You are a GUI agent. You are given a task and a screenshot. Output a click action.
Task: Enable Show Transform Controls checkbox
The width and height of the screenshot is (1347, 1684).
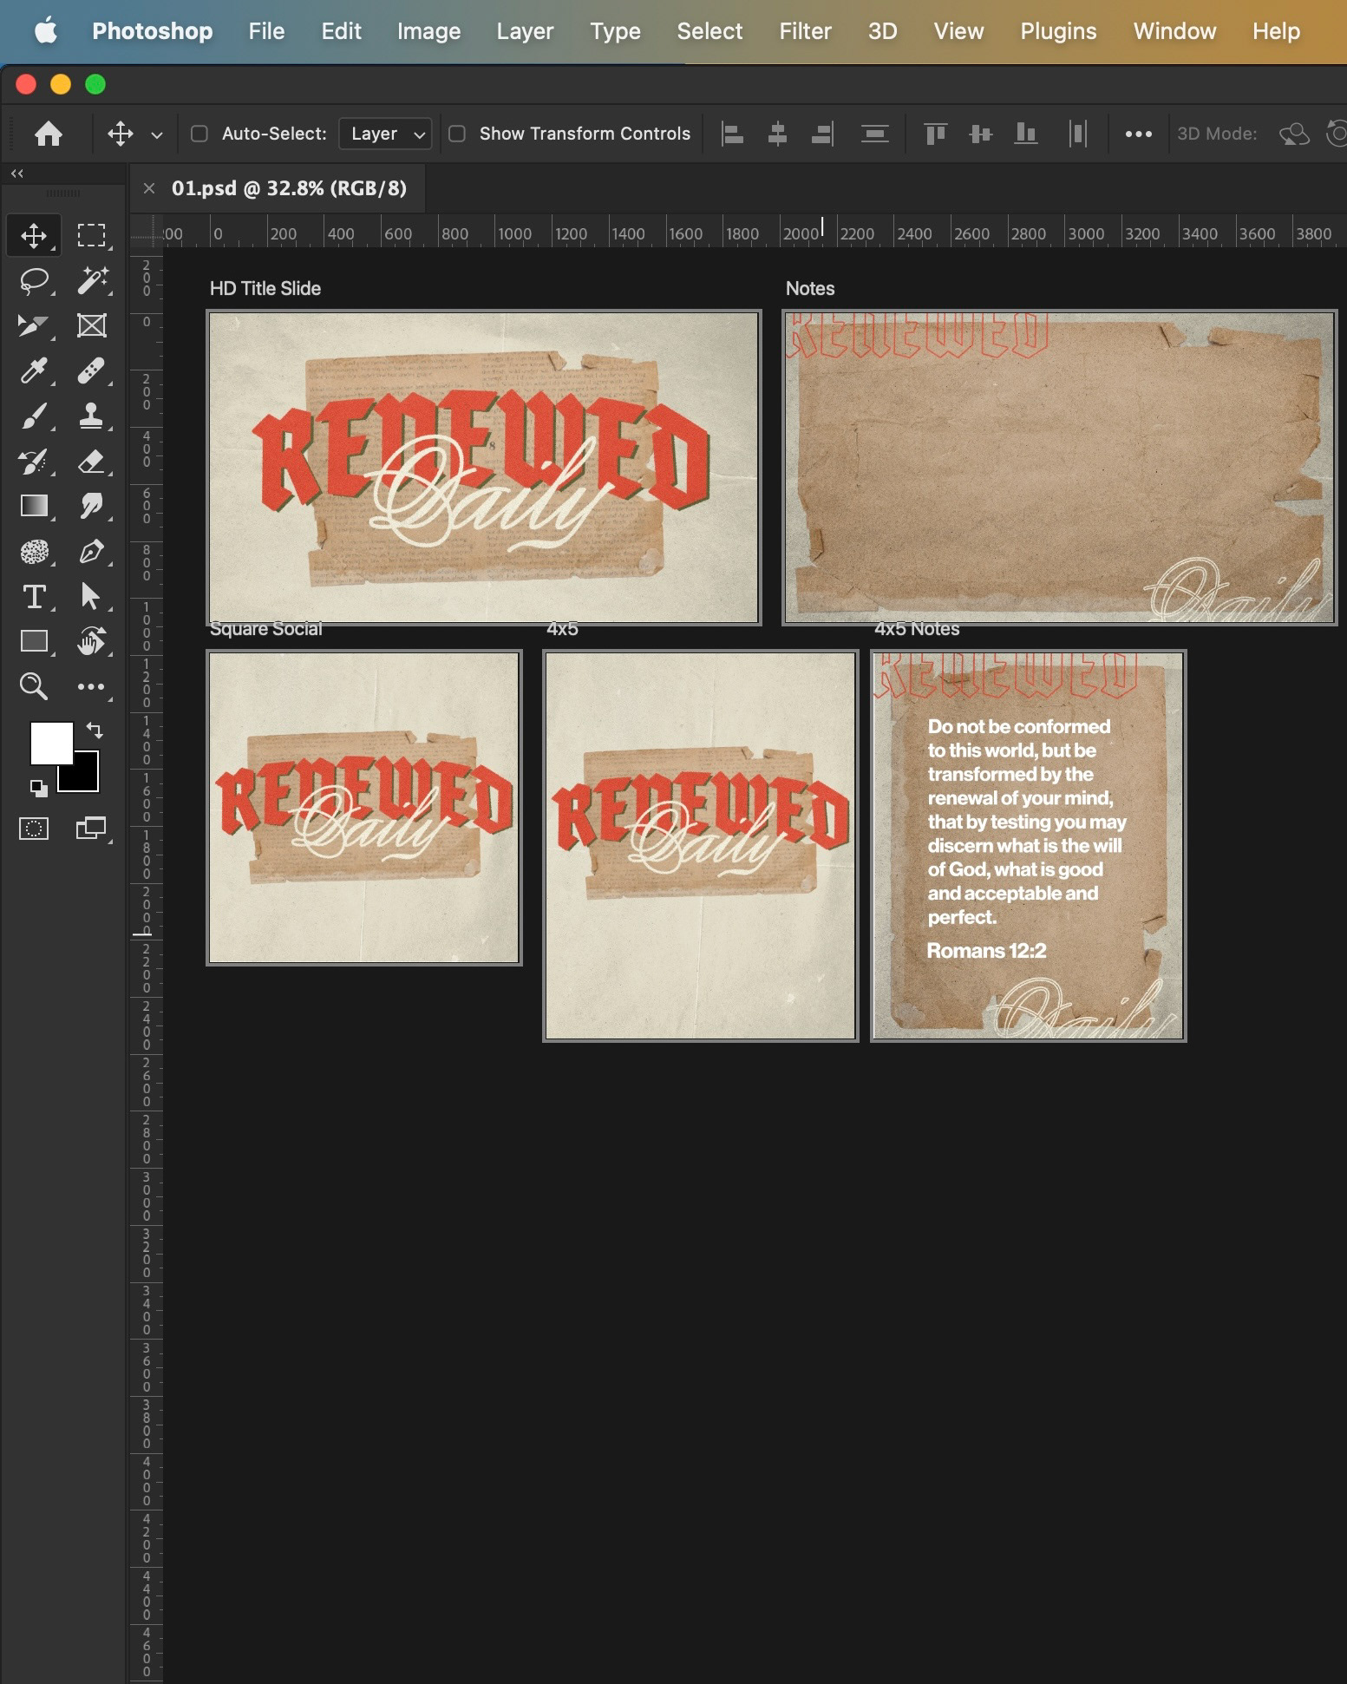(457, 134)
